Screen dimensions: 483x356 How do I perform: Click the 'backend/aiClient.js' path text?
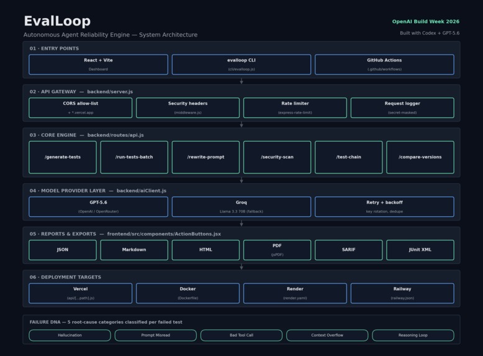coord(142,191)
